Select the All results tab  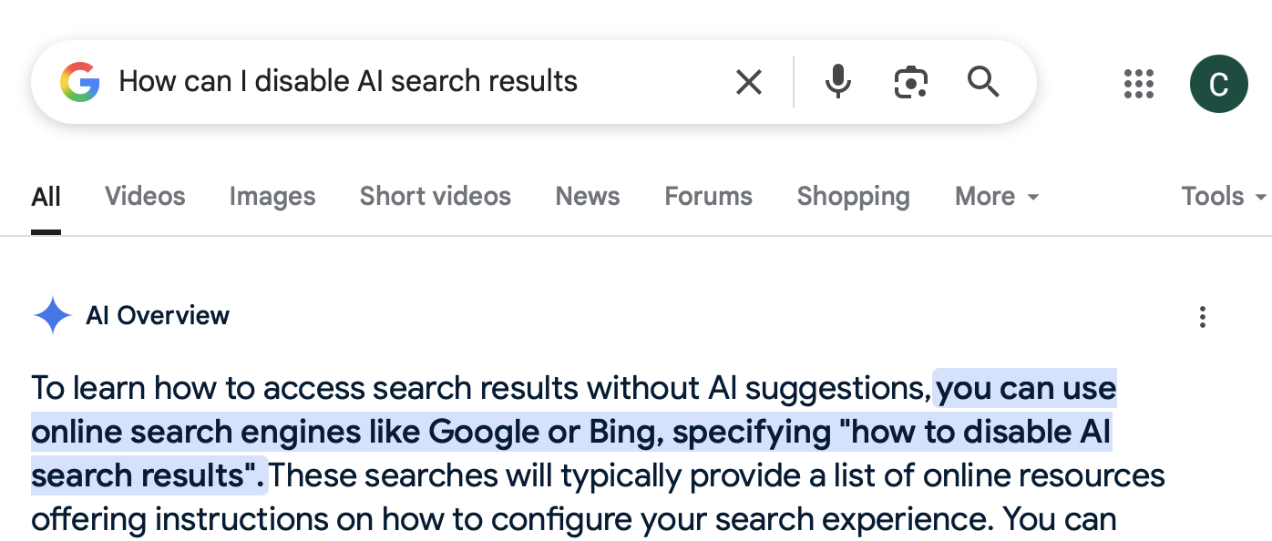click(46, 196)
